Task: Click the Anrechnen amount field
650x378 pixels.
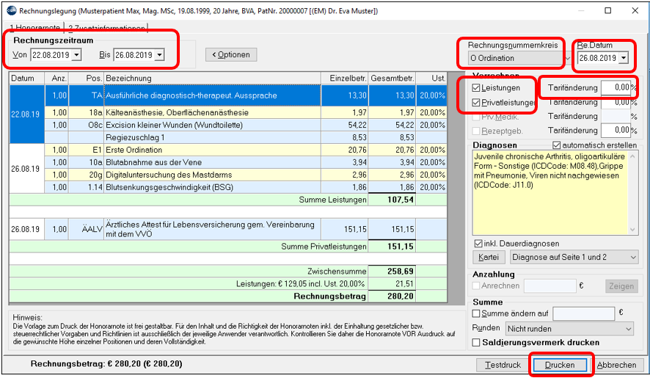Action: point(550,286)
